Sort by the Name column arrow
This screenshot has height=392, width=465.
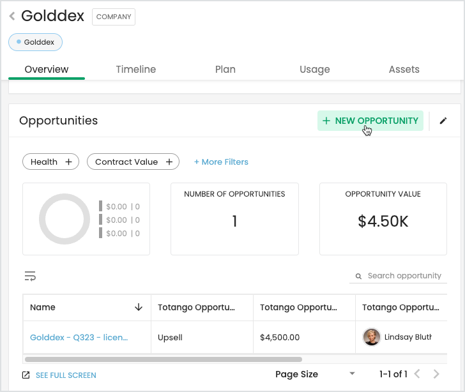(139, 307)
